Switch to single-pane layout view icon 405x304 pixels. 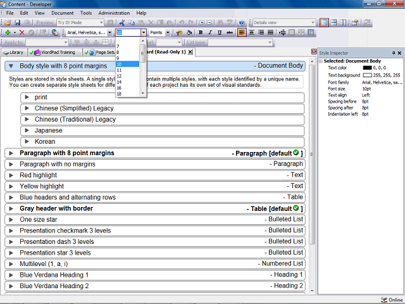coord(324,23)
